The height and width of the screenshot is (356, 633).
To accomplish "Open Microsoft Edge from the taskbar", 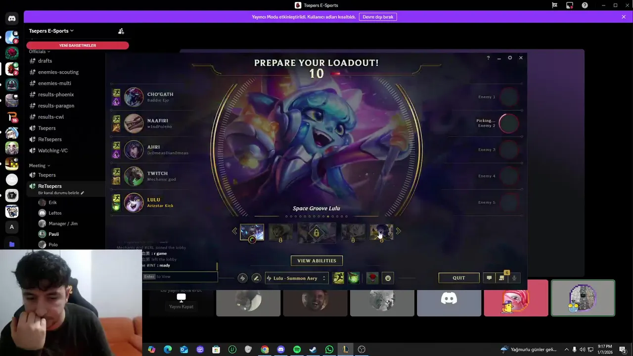I will pyautogui.click(x=168, y=350).
